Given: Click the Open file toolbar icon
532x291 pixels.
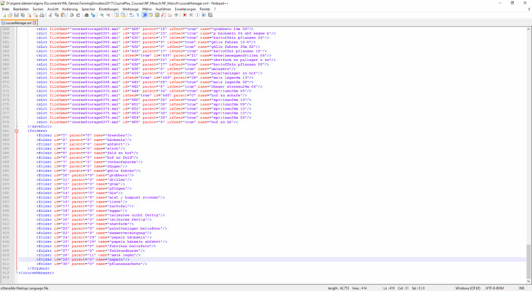Looking at the screenshot, I should click(x=9, y=15).
